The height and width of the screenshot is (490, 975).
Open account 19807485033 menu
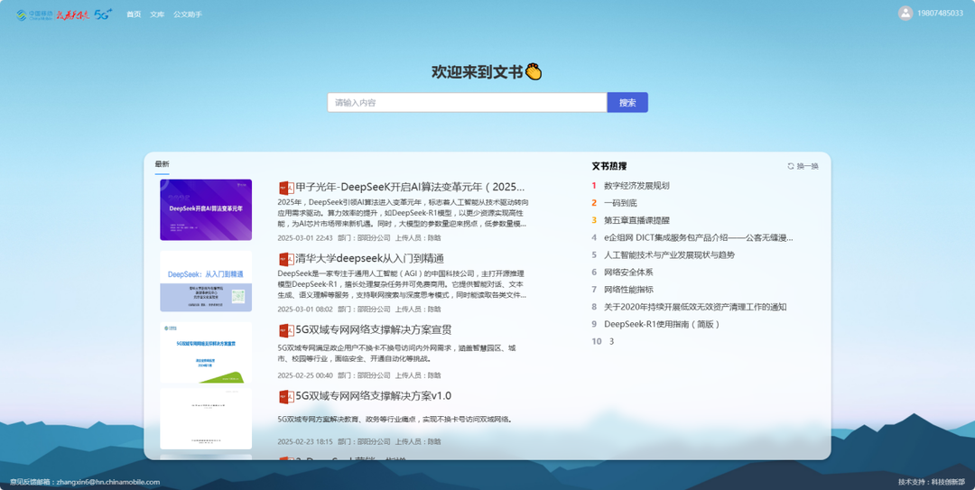940,13
